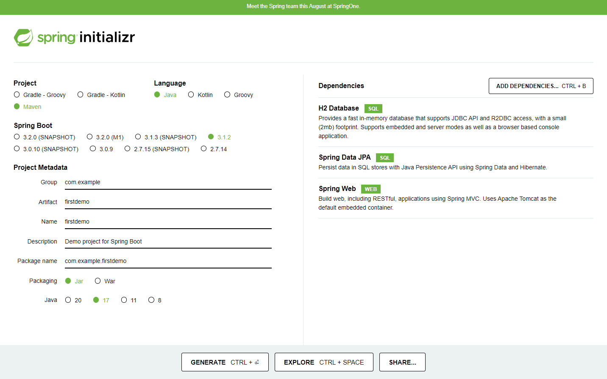
Task: Click the SQL tag beside Spring Data JPA
Action: [384, 158]
